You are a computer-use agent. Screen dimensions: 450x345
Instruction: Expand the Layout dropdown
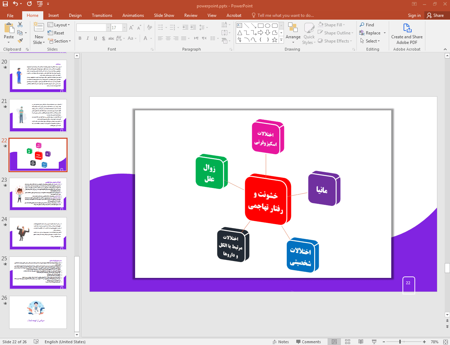tap(59, 25)
